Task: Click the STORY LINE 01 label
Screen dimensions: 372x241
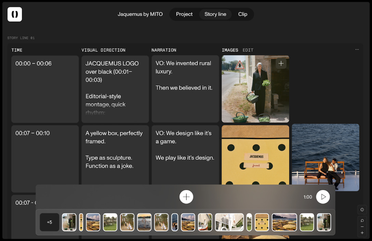Action: (21, 38)
